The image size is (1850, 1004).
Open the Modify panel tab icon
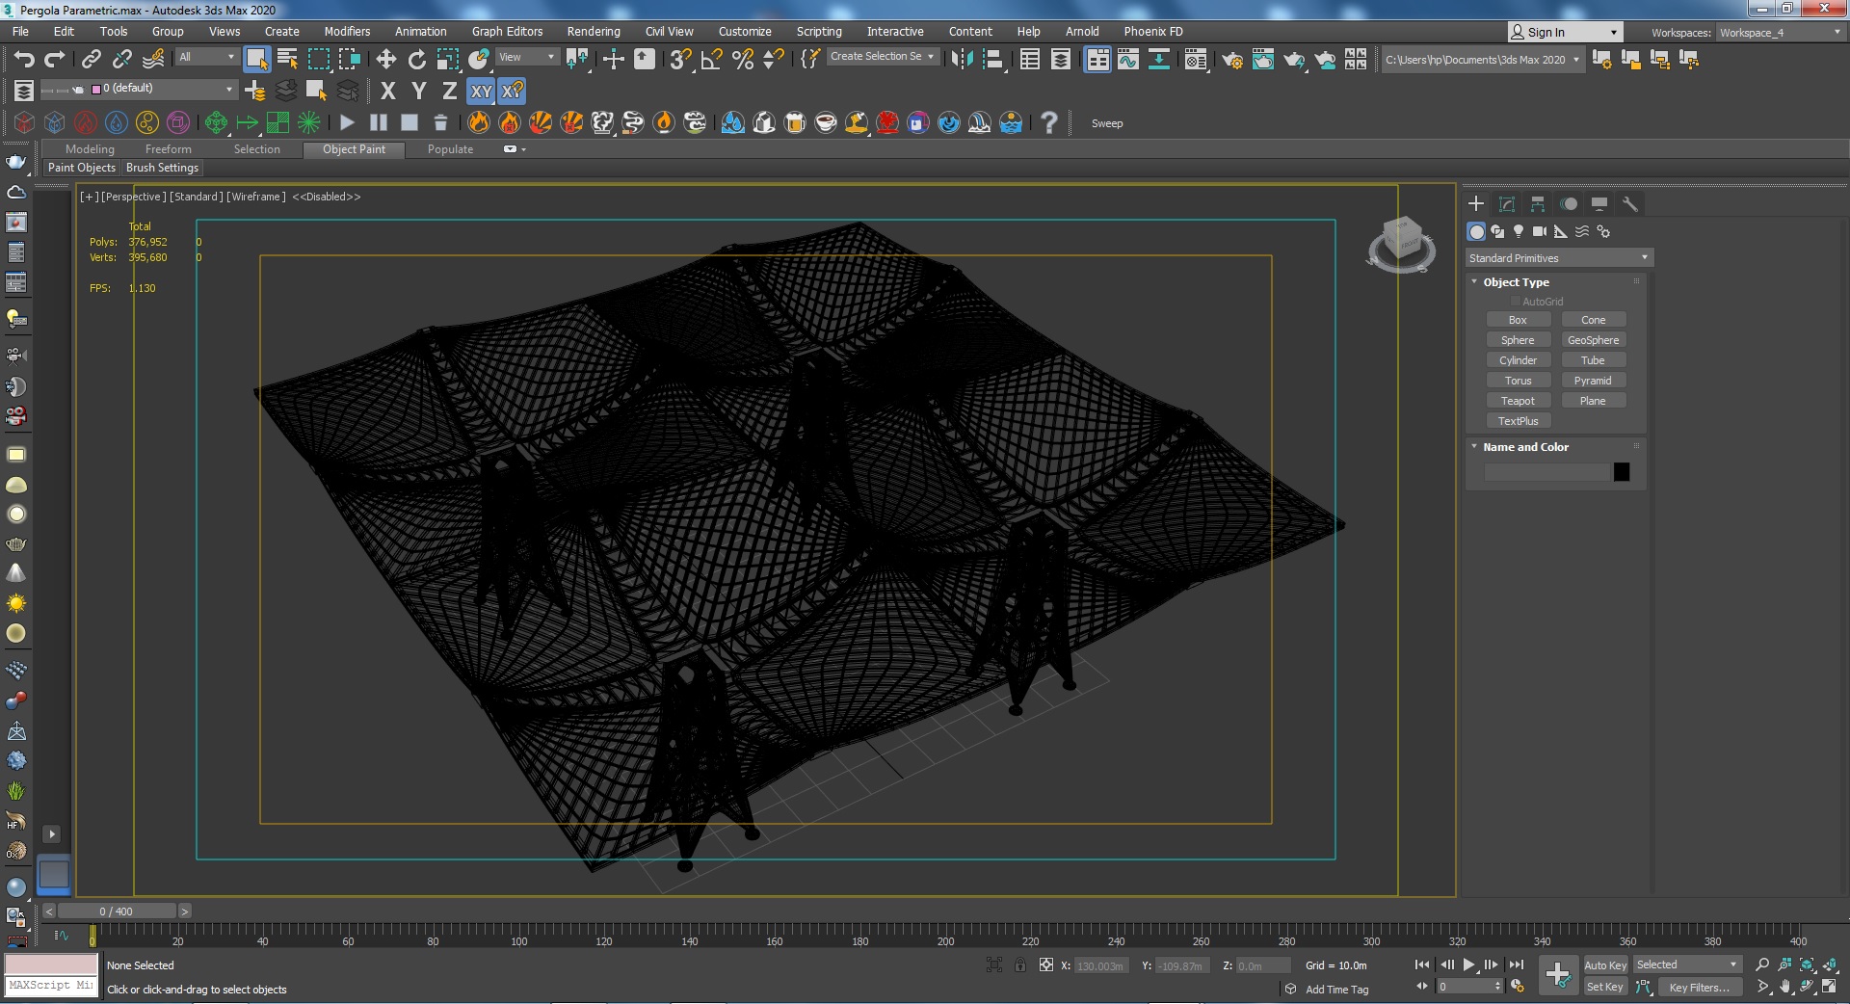1507,204
